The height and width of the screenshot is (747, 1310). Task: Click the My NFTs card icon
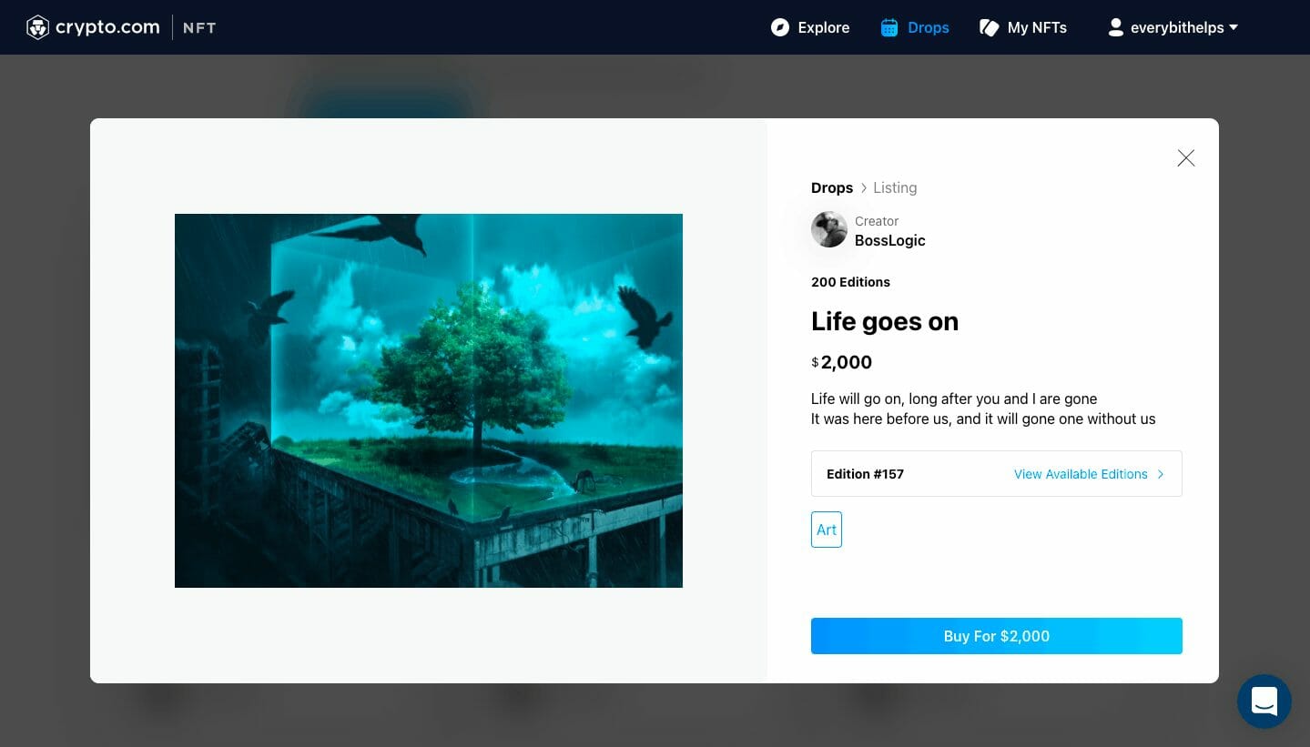989,28
